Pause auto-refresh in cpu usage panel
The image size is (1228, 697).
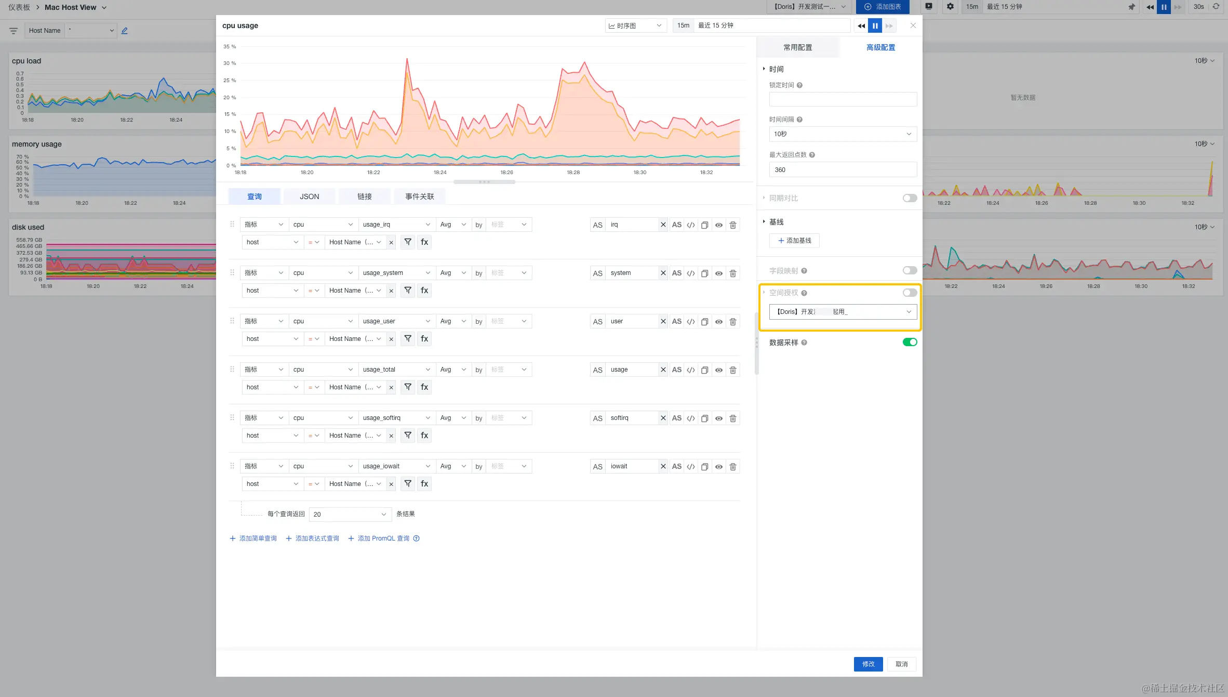(x=875, y=25)
